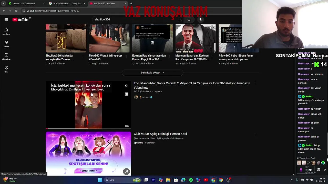Open chat settings gear

(x=325, y=170)
